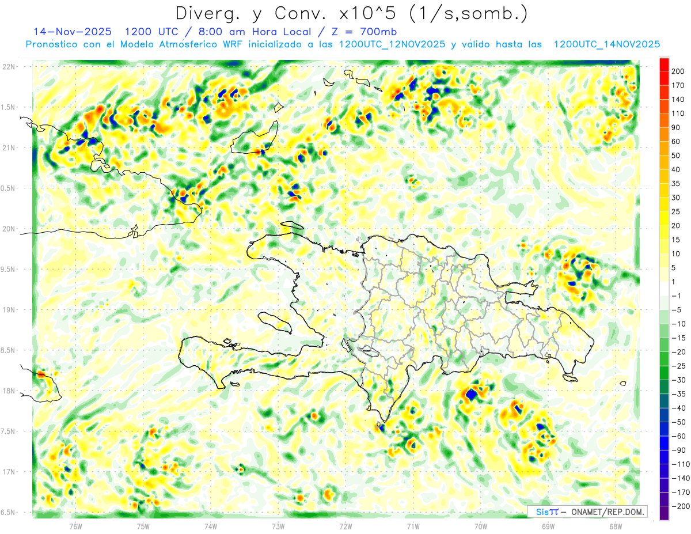Click the colorbar value -1
Image resolution: width=691 pixels, height=534 pixels.
coord(677,296)
